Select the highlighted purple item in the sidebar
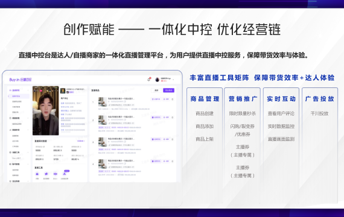The image size is (344, 217). tap(19, 96)
